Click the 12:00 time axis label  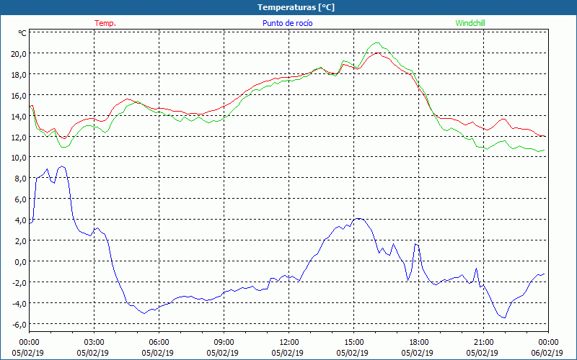tap(289, 343)
